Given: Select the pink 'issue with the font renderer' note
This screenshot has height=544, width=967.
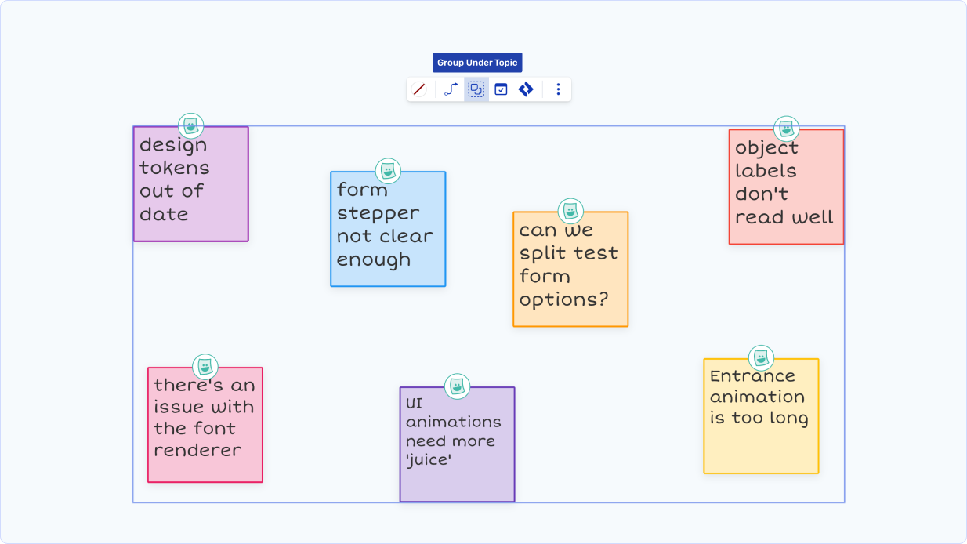Looking at the screenshot, I should (x=205, y=430).
